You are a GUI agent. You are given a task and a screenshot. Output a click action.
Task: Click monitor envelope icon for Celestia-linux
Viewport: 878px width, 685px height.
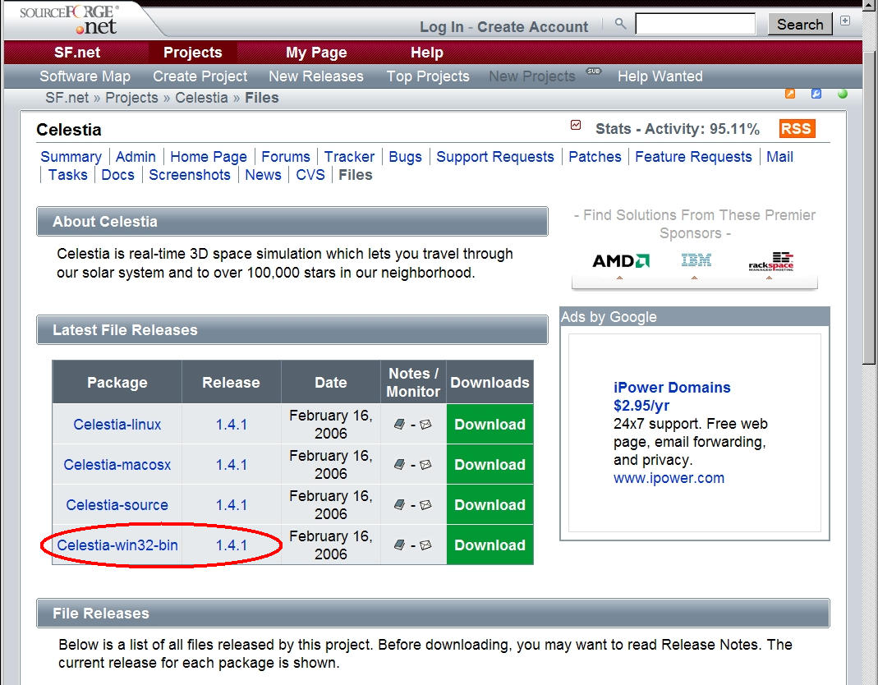coord(425,425)
